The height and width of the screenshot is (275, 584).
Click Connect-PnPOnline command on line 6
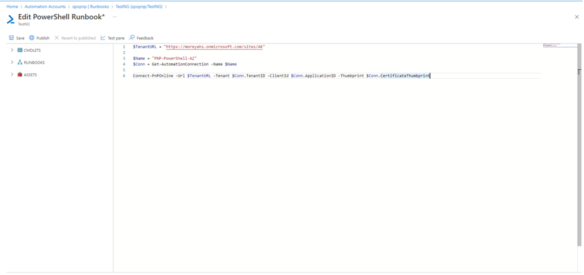(x=153, y=75)
